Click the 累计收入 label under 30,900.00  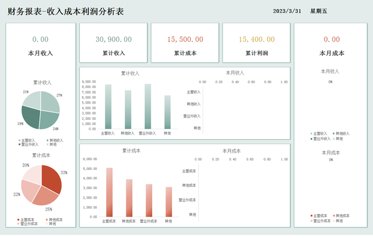coord(114,53)
